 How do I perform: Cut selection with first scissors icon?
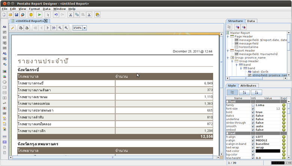71,15
